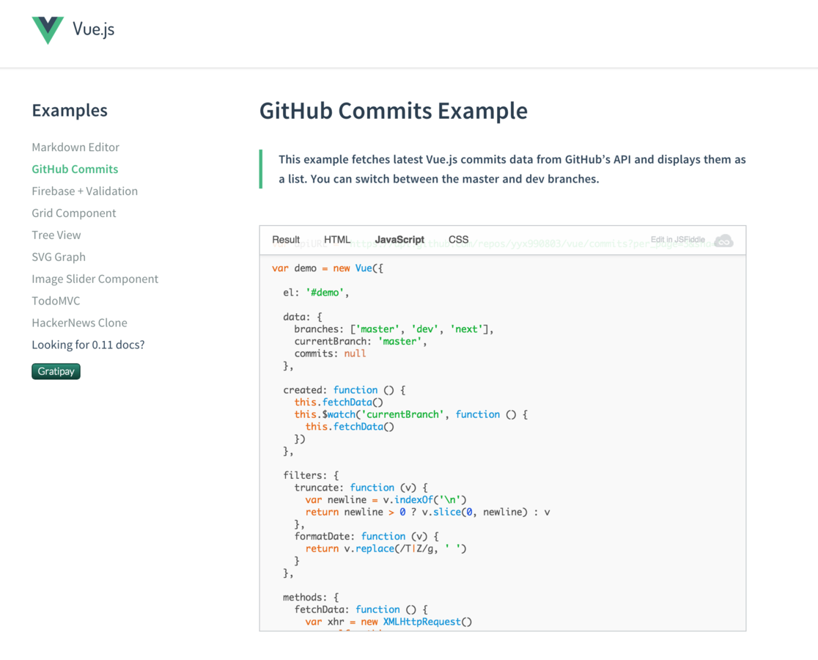Click Edit in JSFiddle link

point(678,240)
